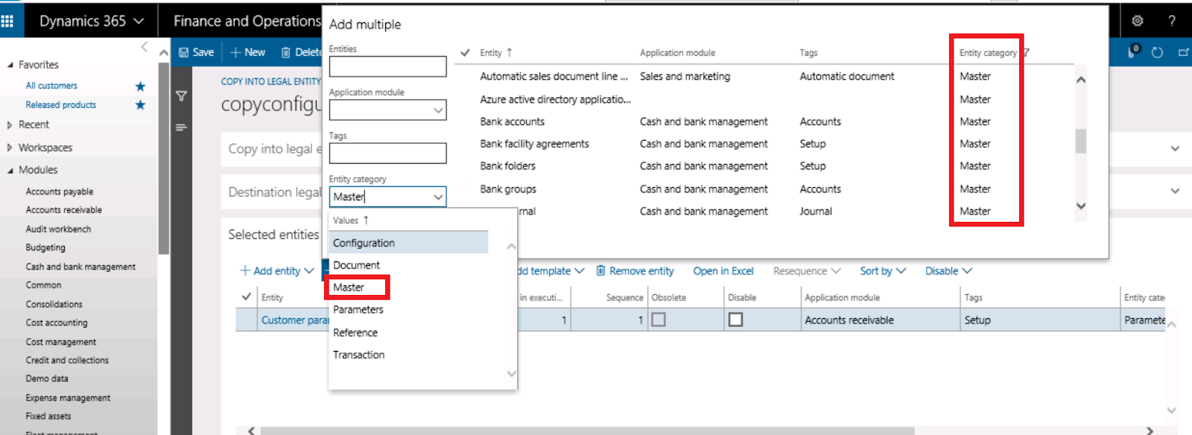Screen dimensions: 1192x435
Task: Open the filter funnel icon
Action: click(181, 95)
